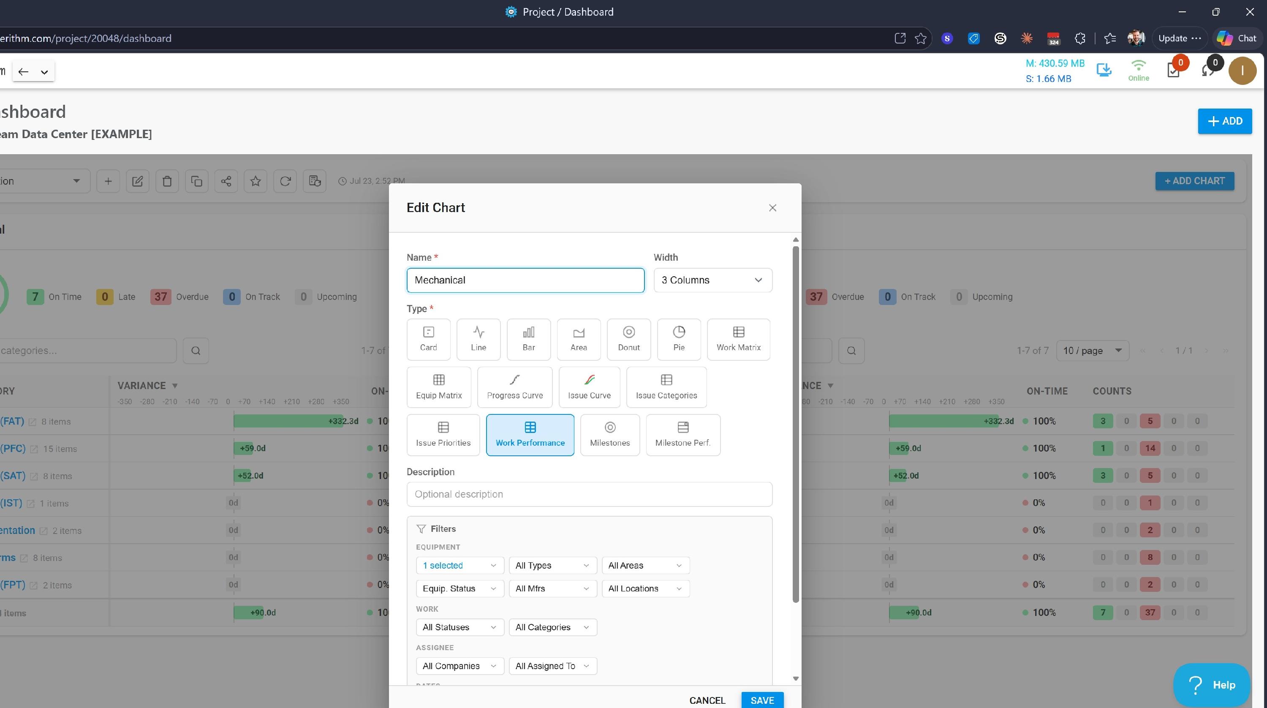Screen dimensions: 1267x708
Task: Choose the Pie chart type
Action: coord(679,339)
